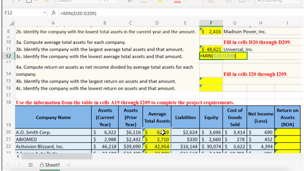Select column C header
Image resolution: width=304 pixels, height=171 pixels.
(131, 23)
